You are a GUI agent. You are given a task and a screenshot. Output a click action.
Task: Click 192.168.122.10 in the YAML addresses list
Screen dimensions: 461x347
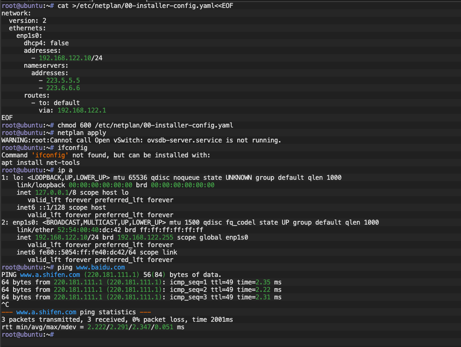(64, 58)
